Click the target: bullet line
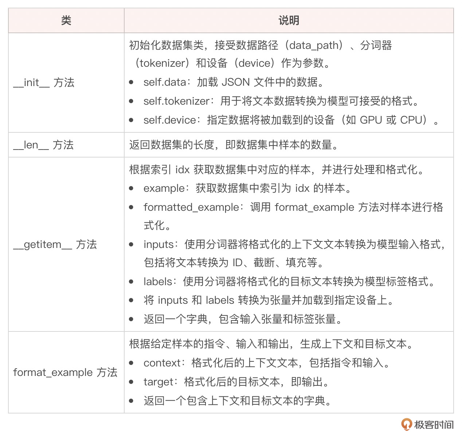 (236, 382)
